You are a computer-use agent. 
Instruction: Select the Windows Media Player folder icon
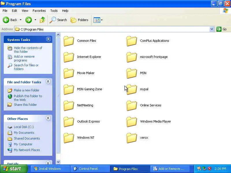coord(132,122)
